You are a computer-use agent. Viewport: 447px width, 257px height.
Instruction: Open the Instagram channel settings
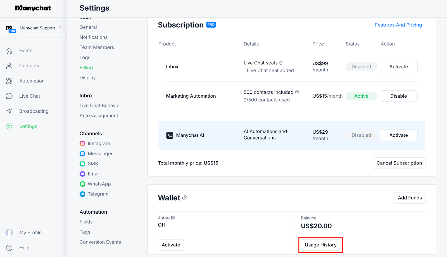(x=98, y=143)
